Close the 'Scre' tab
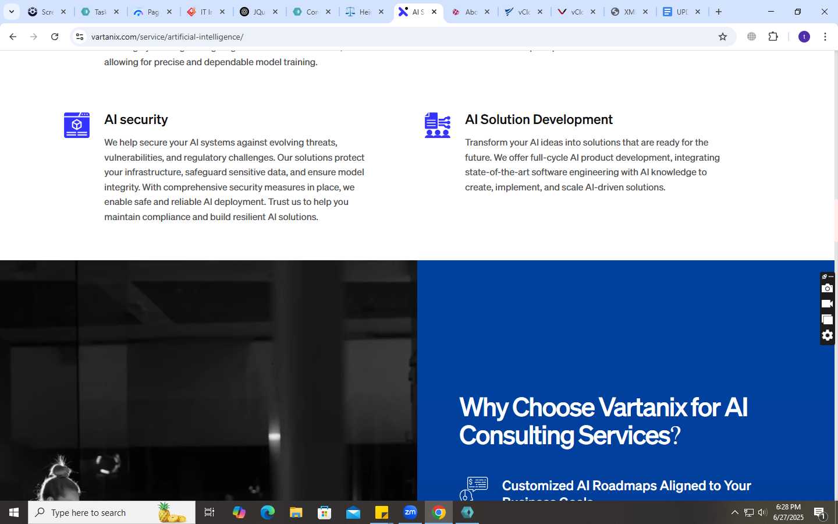This screenshot has height=524, width=838. coord(63,12)
